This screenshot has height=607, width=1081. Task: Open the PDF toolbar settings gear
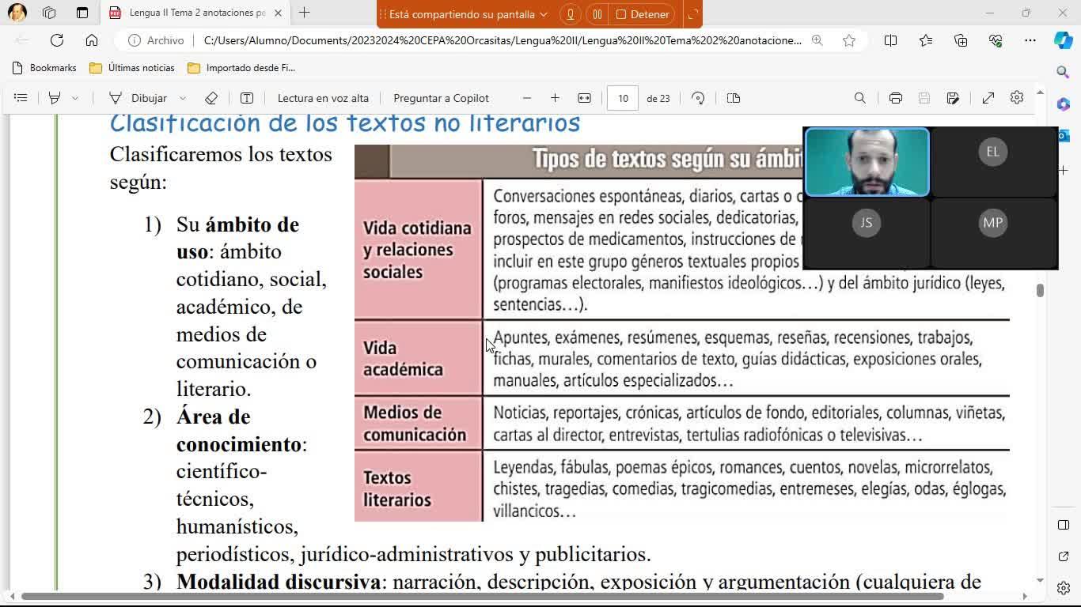(1017, 98)
